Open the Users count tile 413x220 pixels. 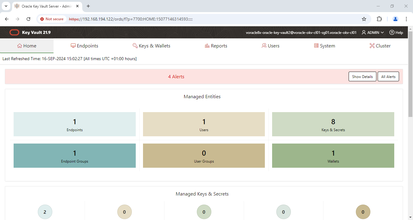(204, 124)
